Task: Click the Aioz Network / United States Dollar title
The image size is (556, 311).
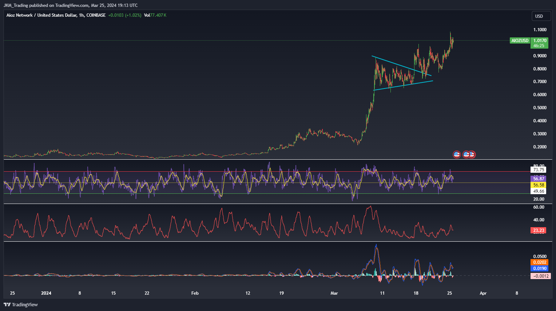Action: 41,15
